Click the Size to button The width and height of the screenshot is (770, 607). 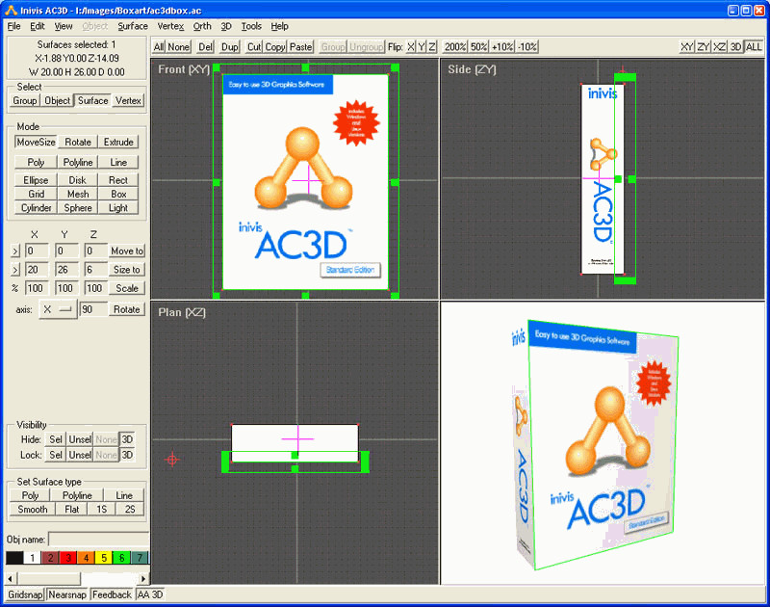(127, 270)
